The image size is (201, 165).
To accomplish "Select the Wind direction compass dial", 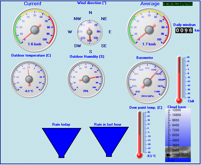I will click(90, 31).
